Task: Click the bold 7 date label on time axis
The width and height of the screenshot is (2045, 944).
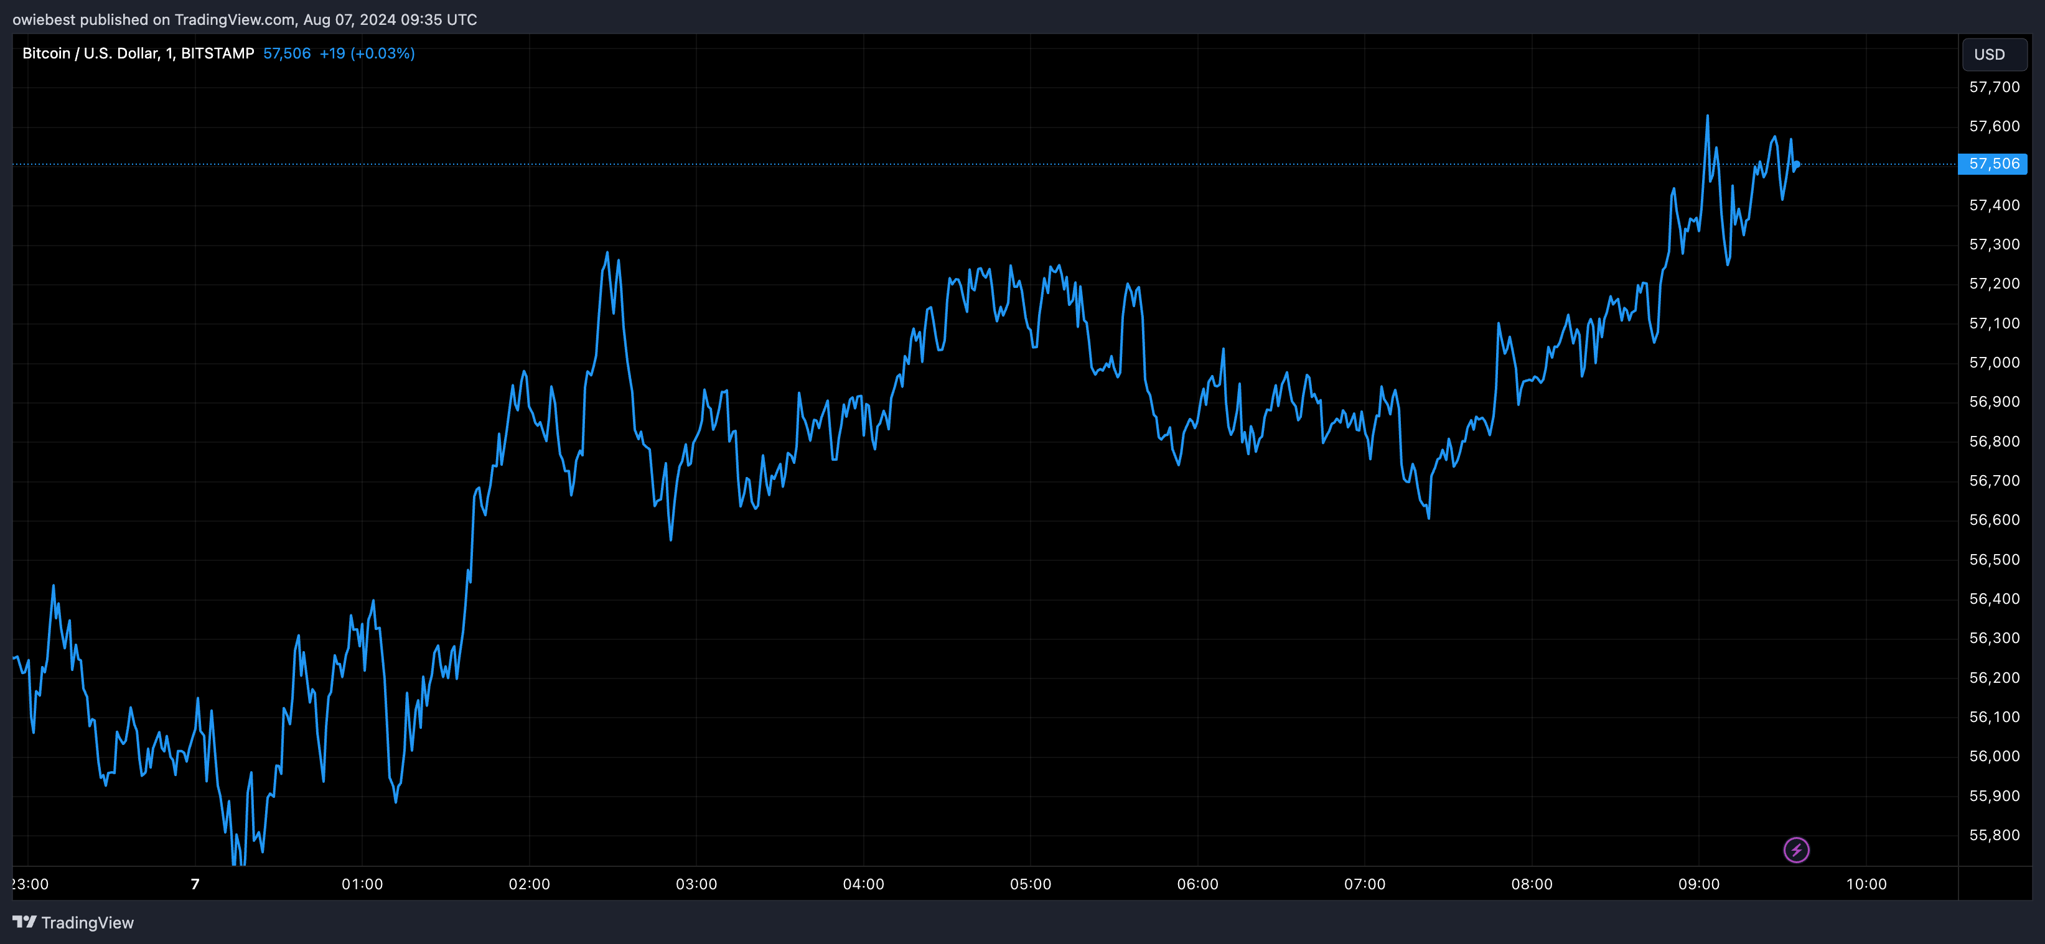Action: pos(195,884)
